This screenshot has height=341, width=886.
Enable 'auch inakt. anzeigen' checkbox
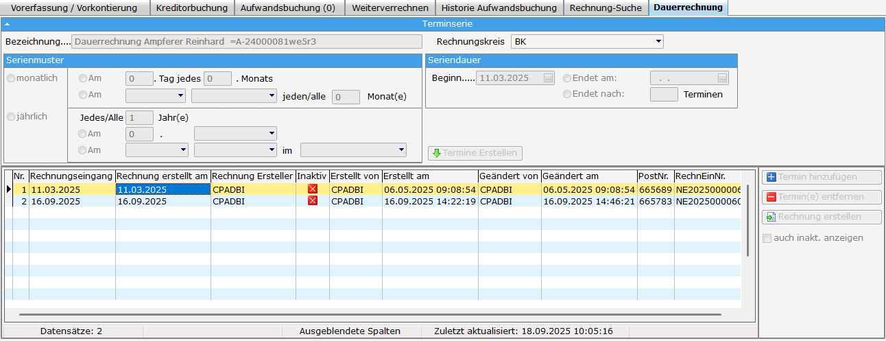coord(767,238)
